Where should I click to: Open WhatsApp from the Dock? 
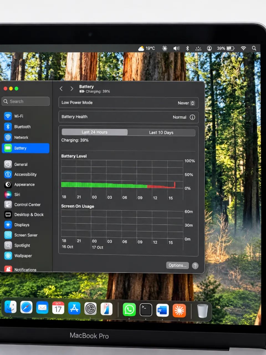pos(129,310)
